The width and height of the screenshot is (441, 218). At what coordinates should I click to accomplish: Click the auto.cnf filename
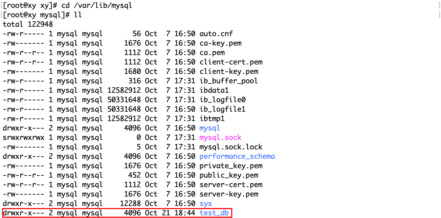pos(216,34)
